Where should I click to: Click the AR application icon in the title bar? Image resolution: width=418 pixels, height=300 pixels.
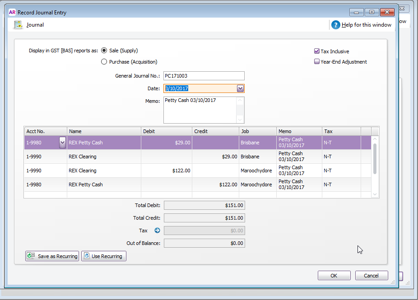tap(12, 12)
